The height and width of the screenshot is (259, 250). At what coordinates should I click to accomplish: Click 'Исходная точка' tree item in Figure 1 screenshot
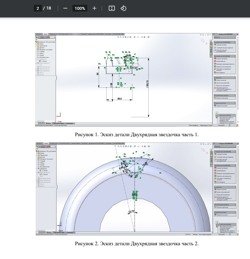44,57
